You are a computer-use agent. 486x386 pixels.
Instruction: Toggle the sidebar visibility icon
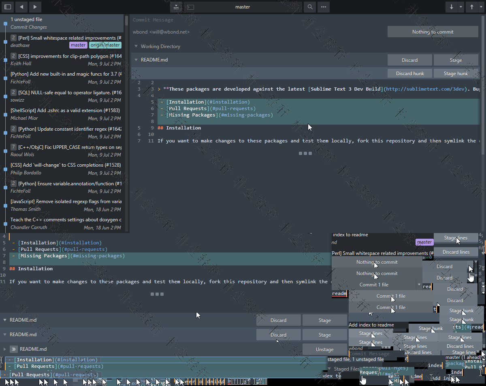tap(7, 7)
